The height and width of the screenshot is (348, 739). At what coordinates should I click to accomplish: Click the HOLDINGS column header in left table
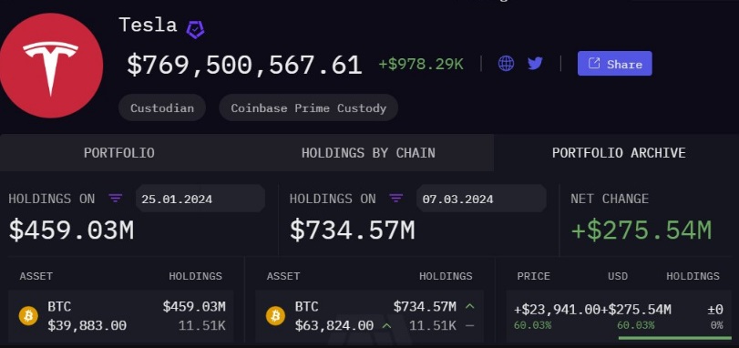(195, 276)
